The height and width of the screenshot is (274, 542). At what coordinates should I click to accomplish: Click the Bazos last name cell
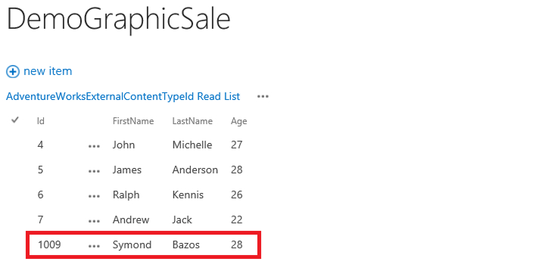[186, 245]
